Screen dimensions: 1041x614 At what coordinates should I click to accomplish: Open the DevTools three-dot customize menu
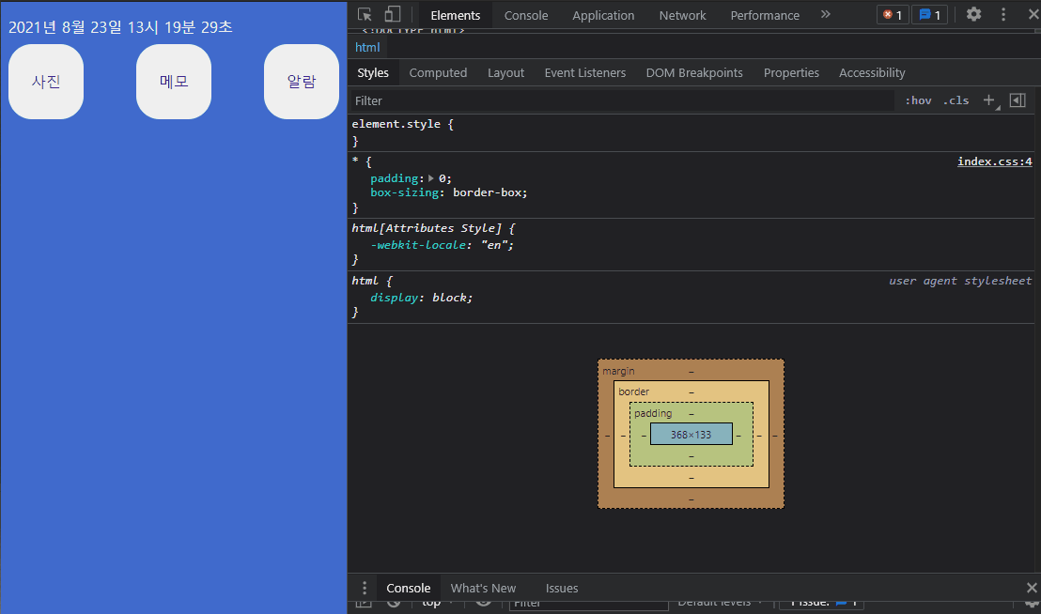[1003, 14]
